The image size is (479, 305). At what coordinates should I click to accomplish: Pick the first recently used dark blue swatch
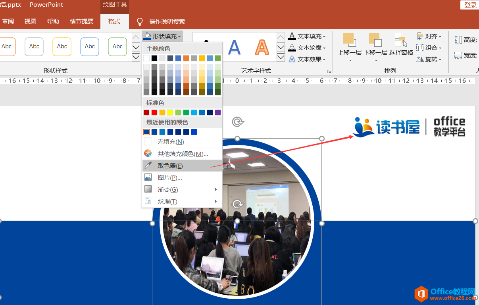coord(146,132)
